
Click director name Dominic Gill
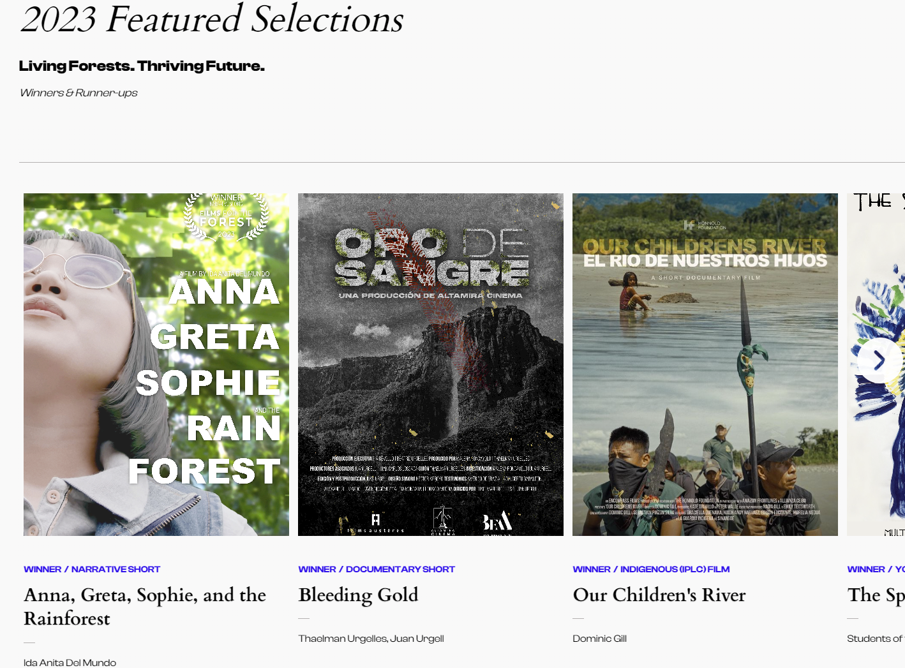(600, 639)
